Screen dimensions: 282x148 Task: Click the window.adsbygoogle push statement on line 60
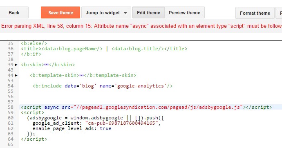[x=95, y=118]
